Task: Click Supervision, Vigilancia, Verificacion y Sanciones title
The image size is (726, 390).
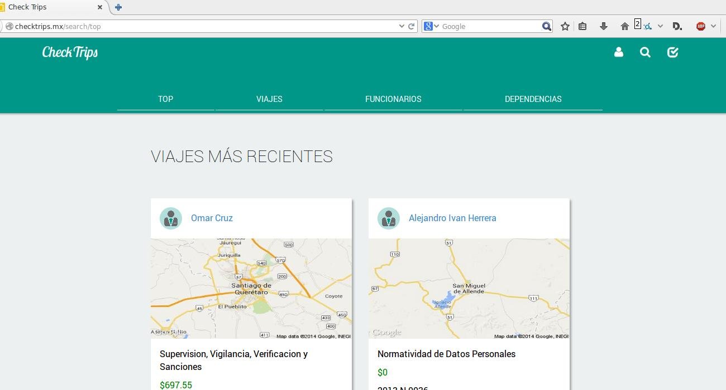Action: [x=233, y=360]
